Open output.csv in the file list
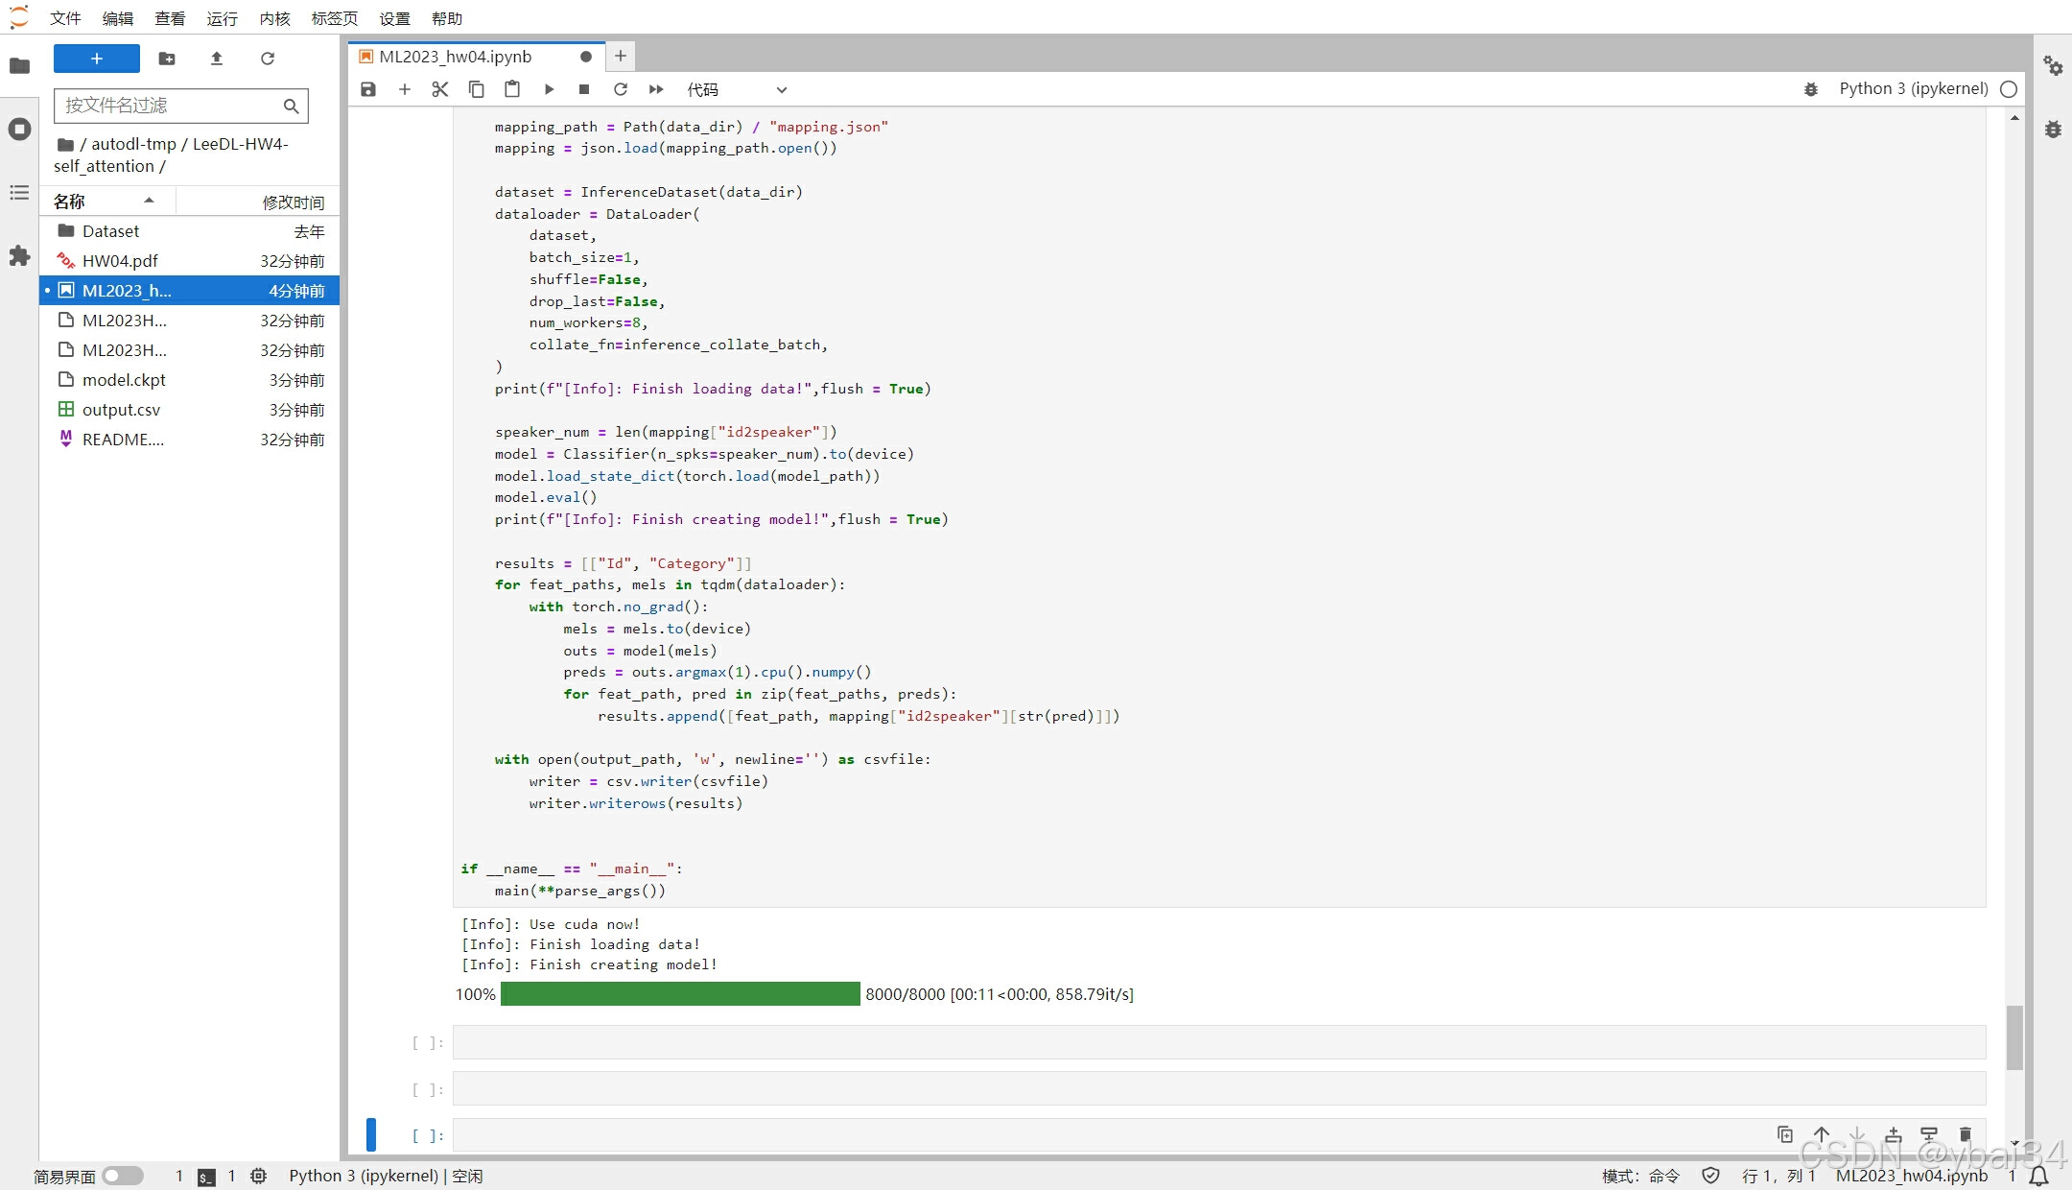The height and width of the screenshot is (1190, 2072). coord(121,410)
